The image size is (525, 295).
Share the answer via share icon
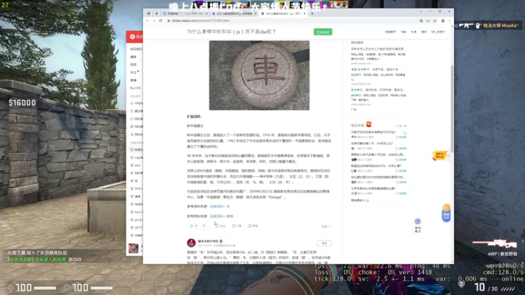point(236,226)
